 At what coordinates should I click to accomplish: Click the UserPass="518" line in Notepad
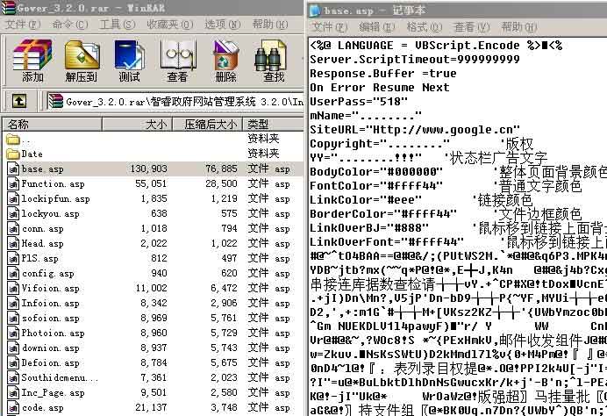pos(359,102)
